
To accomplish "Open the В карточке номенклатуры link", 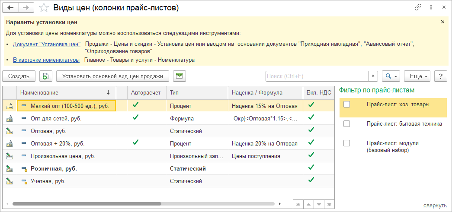I will pyautogui.click(x=46, y=60).
